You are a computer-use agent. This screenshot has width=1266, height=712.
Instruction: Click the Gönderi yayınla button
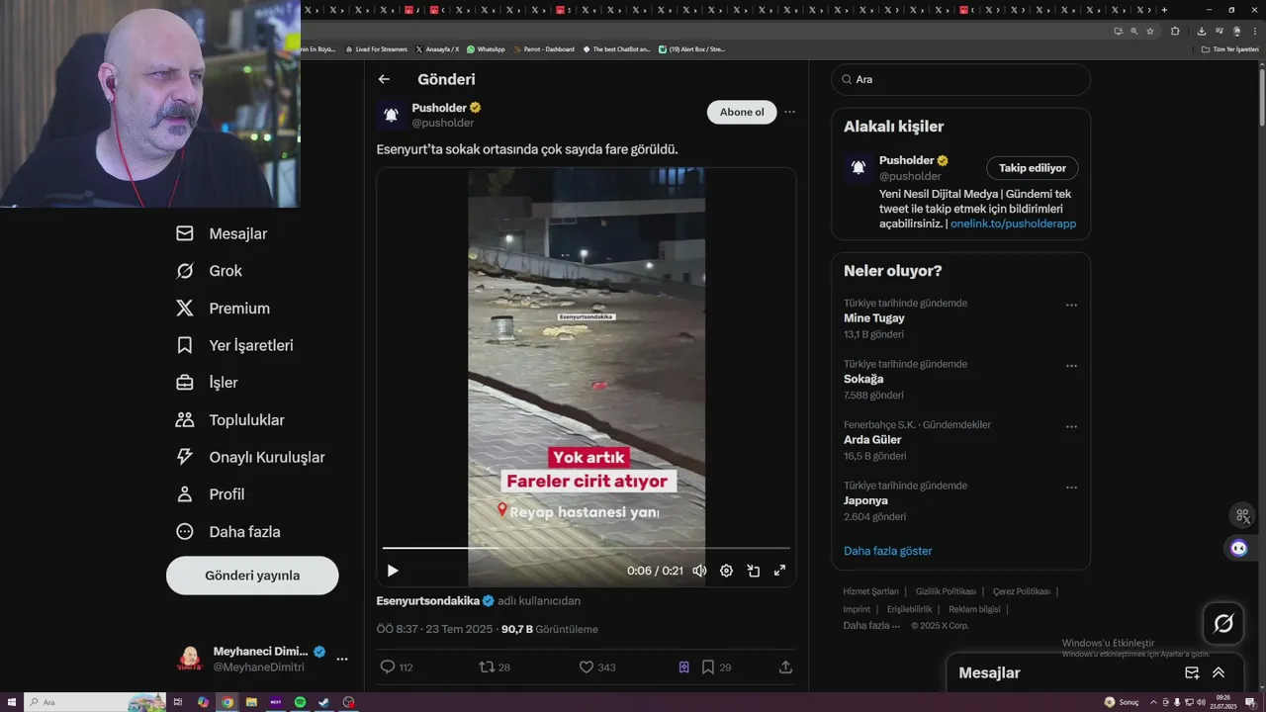252,576
